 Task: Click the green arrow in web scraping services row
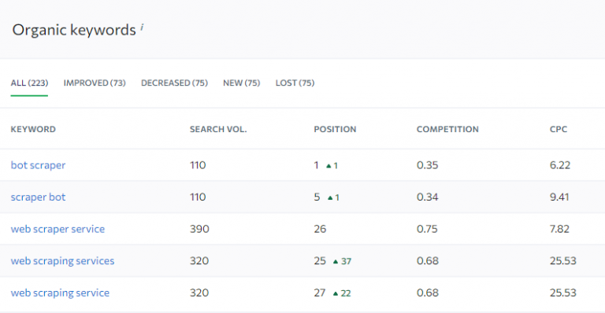point(336,262)
